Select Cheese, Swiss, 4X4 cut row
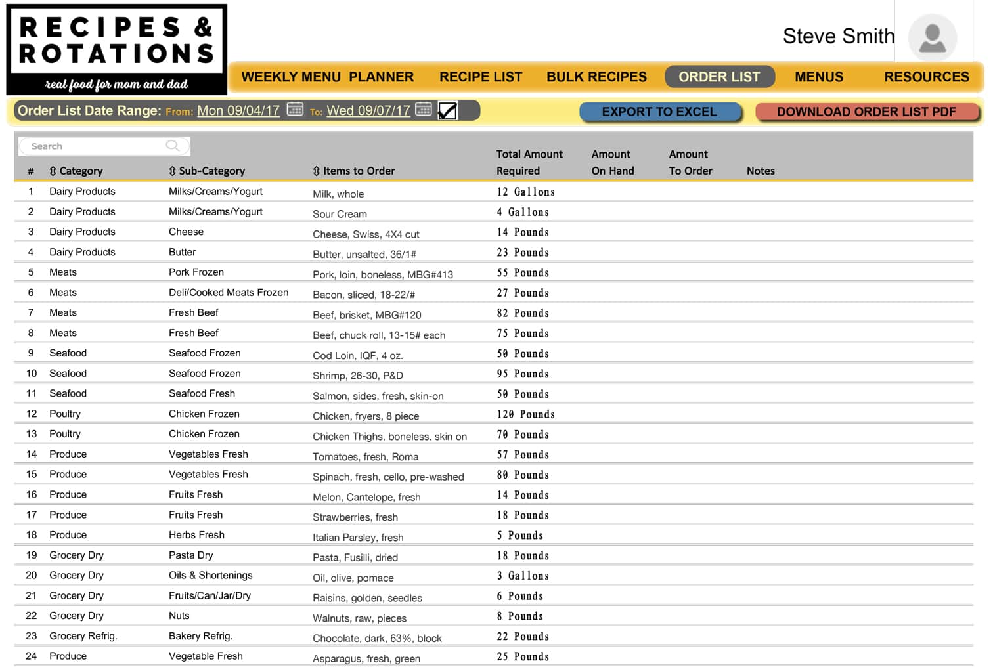The width and height of the screenshot is (993, 667). pyautogui.click(x=366, y=234)
